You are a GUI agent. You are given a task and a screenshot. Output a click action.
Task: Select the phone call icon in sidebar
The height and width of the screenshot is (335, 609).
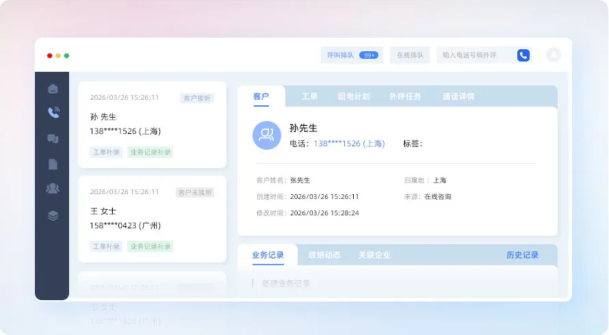pyautogui.click(x=53, y=113)
